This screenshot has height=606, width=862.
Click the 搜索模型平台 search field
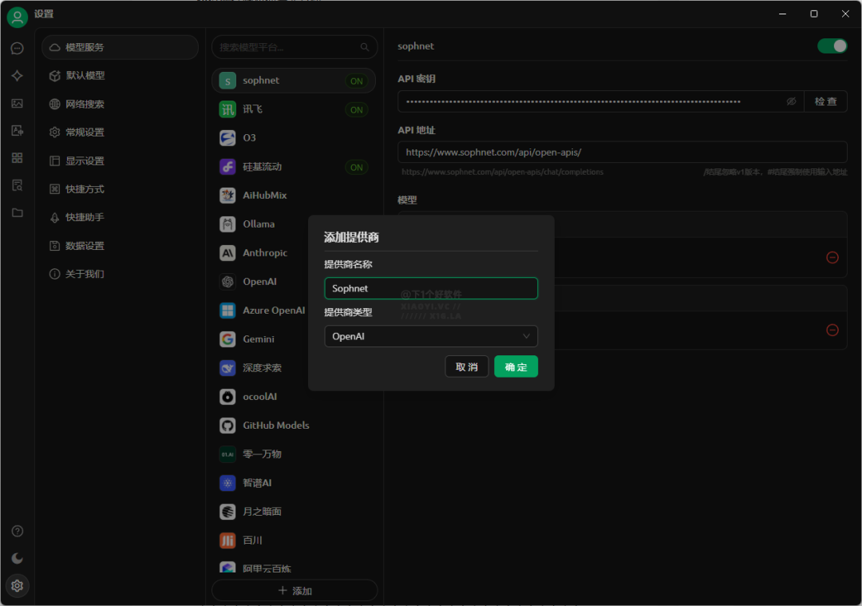coord(295,47)
